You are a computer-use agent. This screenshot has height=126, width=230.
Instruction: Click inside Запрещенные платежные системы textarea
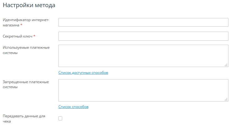click(143, 90)
